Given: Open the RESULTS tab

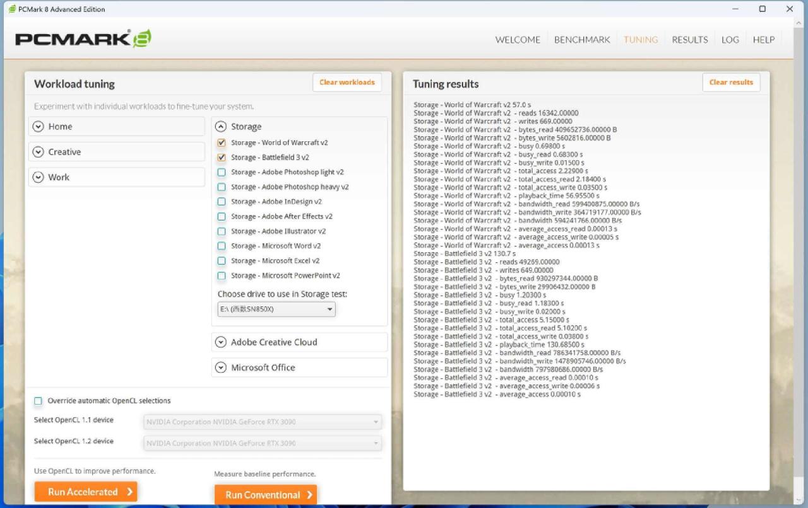Looking at the screenshot, I should pos(690,40).
